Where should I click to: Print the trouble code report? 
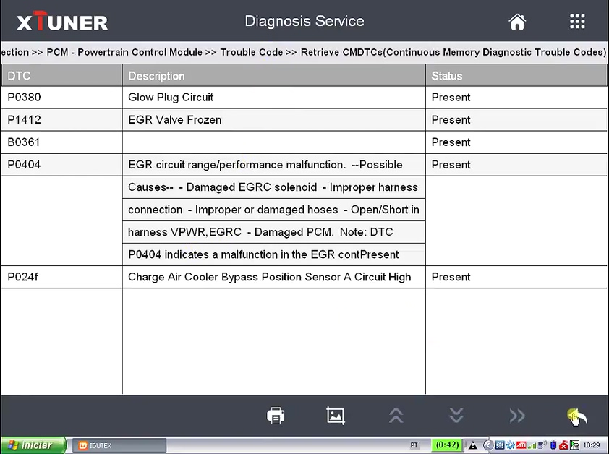pyautogui.click(x=276, y=416)
